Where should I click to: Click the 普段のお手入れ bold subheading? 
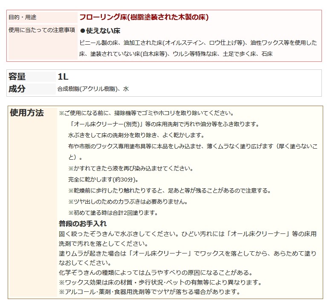[x=83, y=224]
